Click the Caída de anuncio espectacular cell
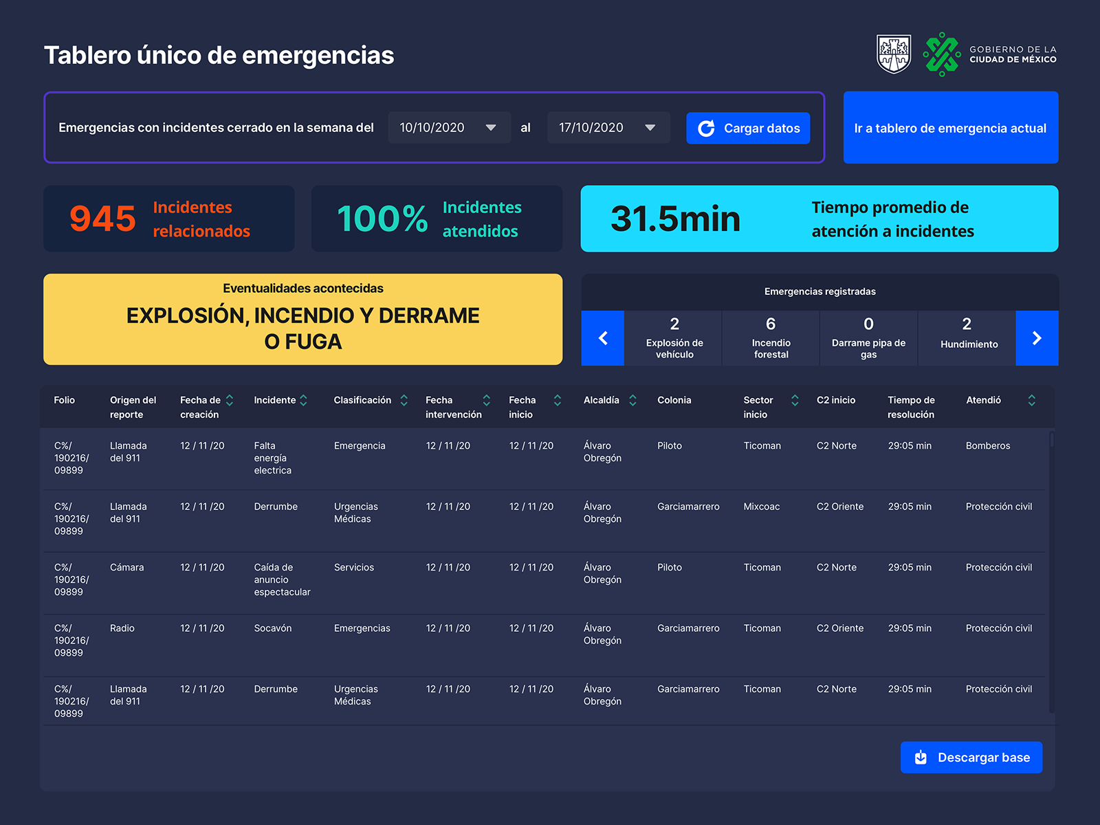1100x825 pixels. click(x=282, y=580)
